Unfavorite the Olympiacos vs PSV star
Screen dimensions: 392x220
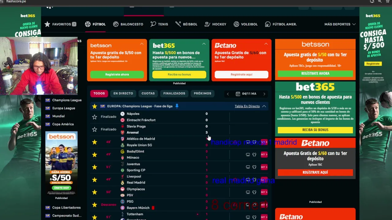[95, 192]
